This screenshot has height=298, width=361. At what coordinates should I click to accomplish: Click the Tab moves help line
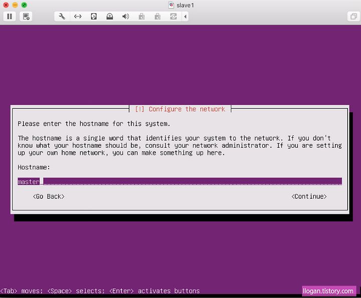click(100, 291)
